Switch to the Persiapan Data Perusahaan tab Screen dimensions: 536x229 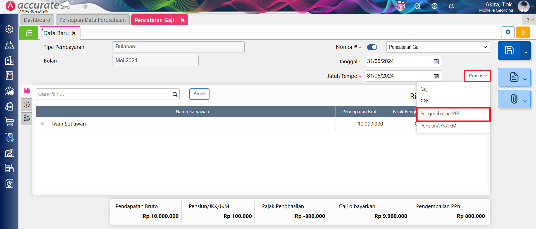click(x=92, y=20)
